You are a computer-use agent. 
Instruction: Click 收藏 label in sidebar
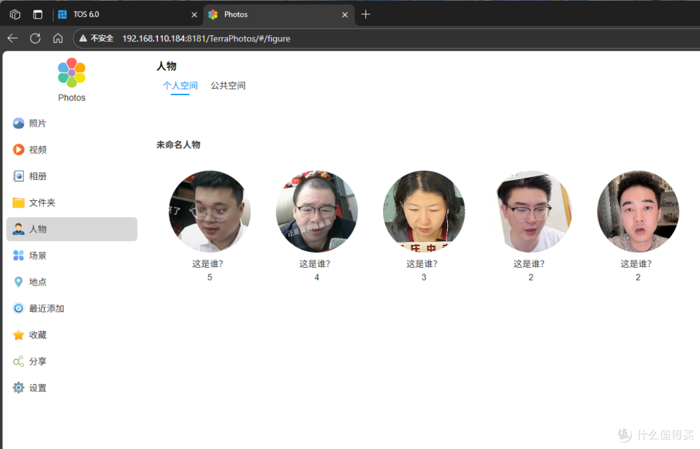(38, 335)
